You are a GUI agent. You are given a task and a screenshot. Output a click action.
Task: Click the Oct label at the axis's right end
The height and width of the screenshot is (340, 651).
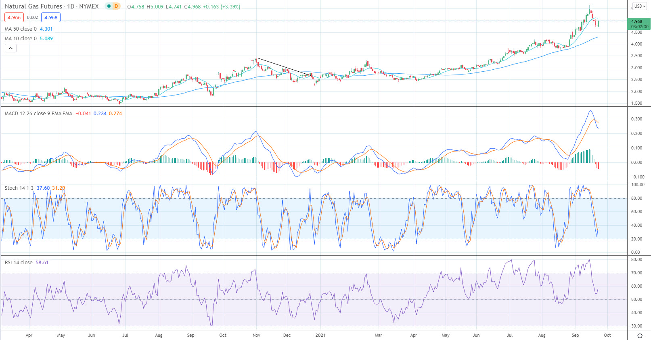(x=607, y=335)
